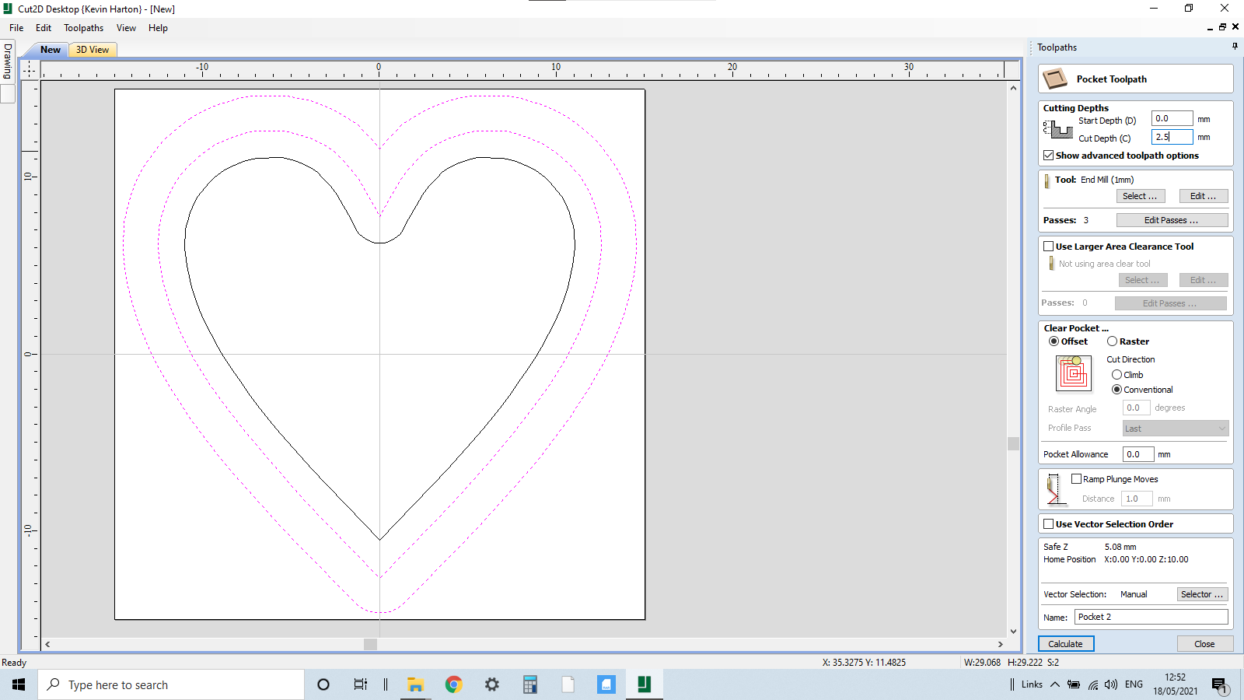1244x700 pixels.
Task: Click the dimmed area clearance tool icon
Action: 1051,264
